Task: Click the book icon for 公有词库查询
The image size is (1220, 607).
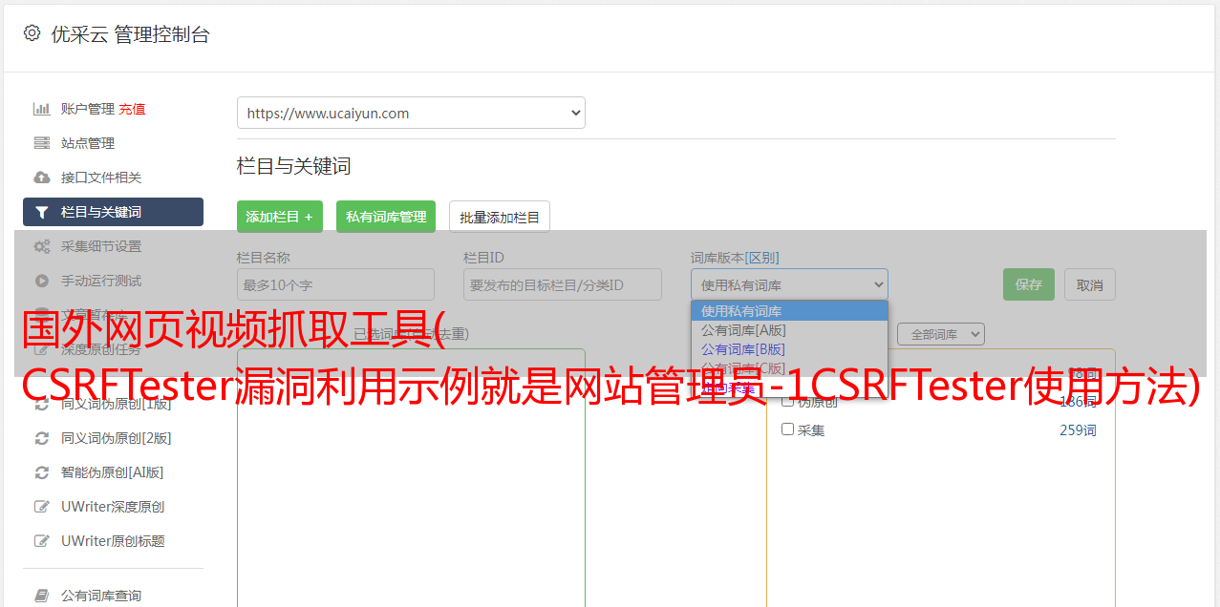Action: [42, 596]
